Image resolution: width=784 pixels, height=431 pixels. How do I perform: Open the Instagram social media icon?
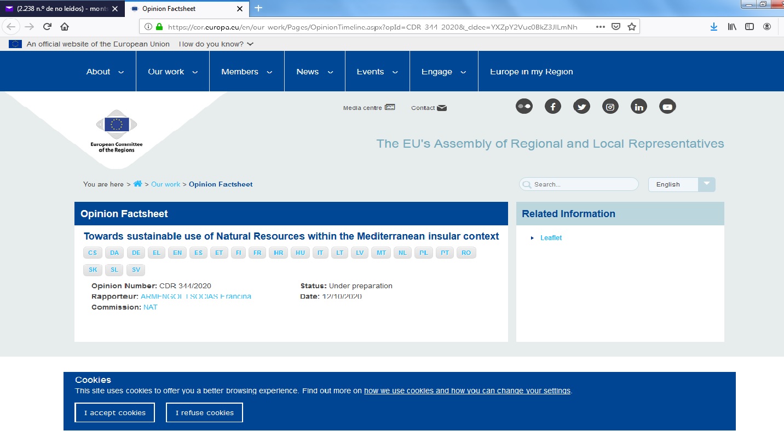click(x=610, y=107)
